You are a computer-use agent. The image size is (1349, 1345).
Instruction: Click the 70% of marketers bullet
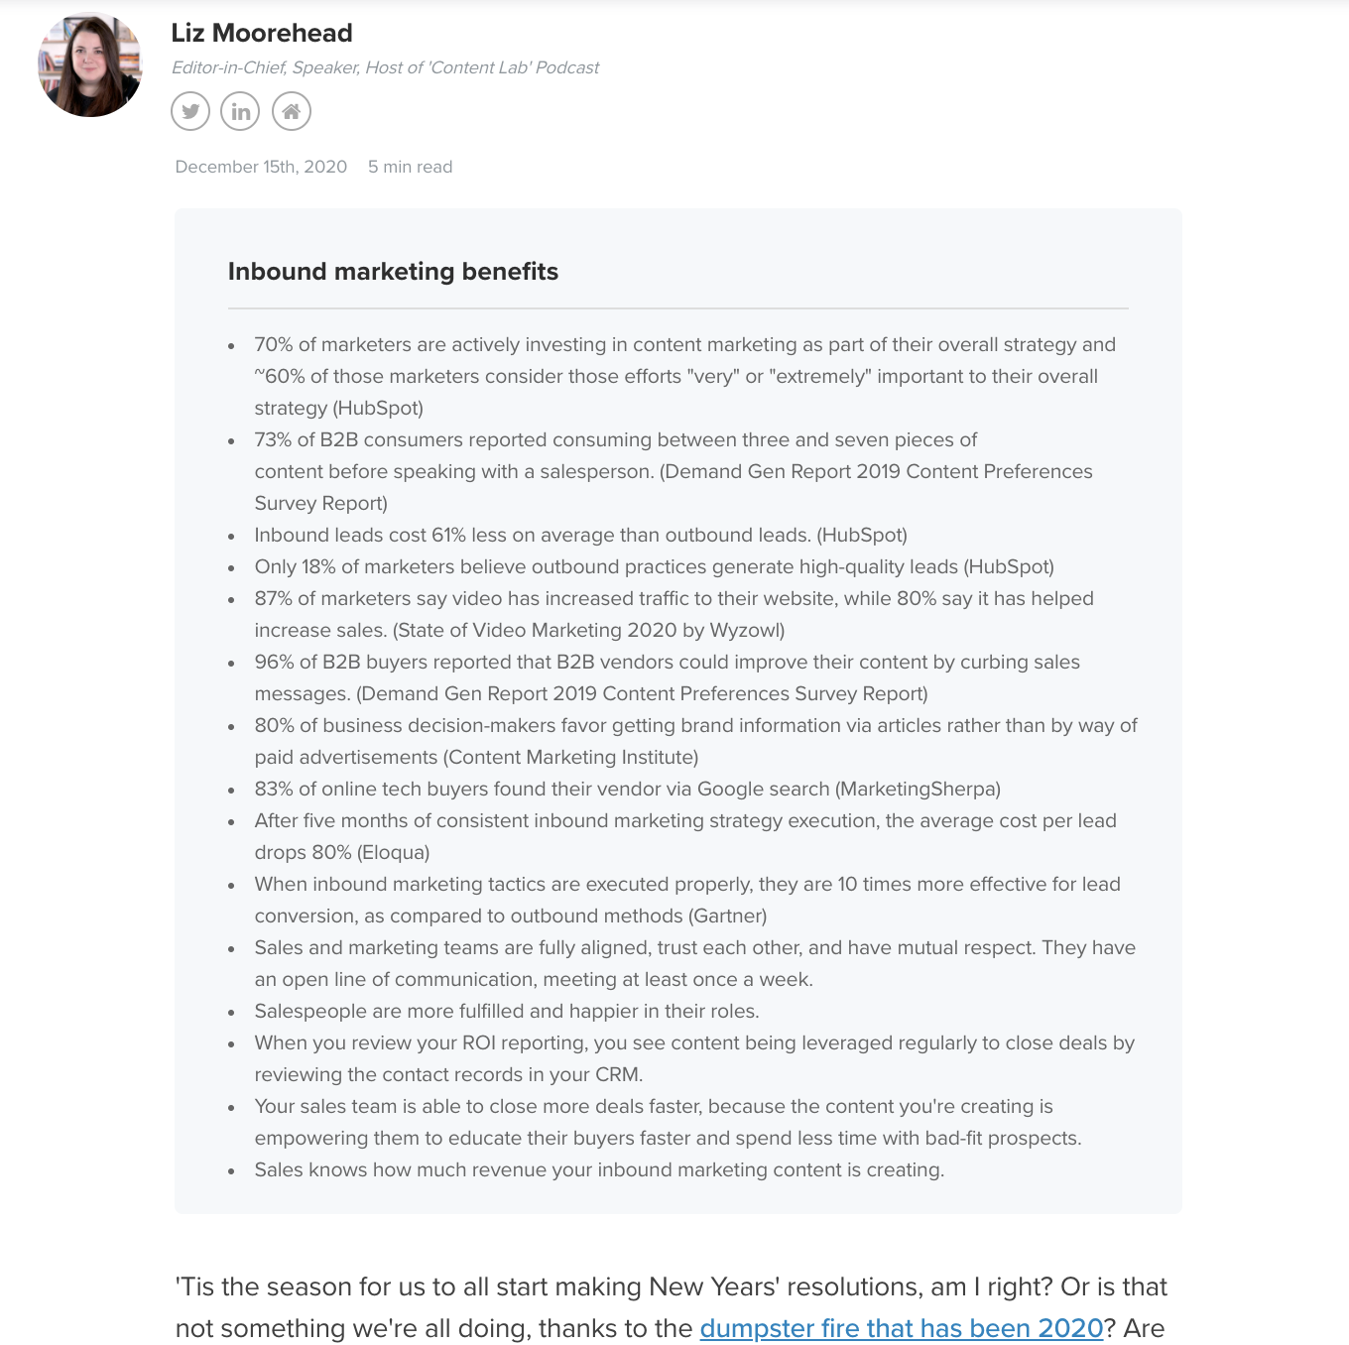click(685, 376)
